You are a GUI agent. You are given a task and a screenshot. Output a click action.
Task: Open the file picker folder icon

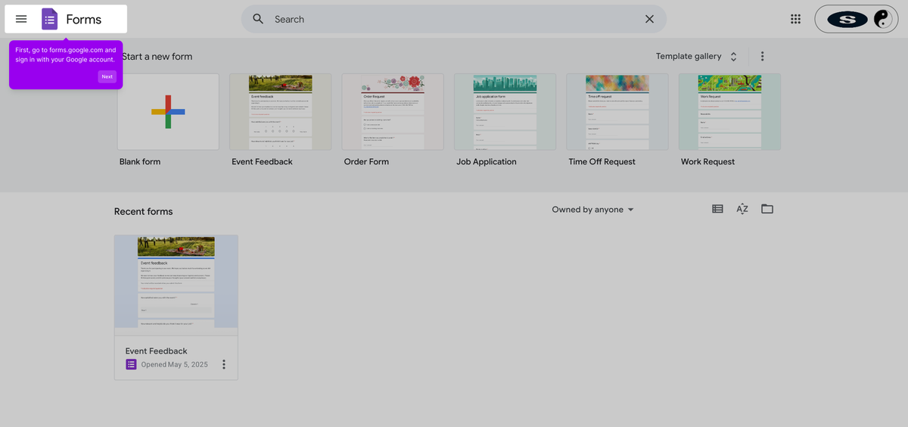tap(767, 209)
